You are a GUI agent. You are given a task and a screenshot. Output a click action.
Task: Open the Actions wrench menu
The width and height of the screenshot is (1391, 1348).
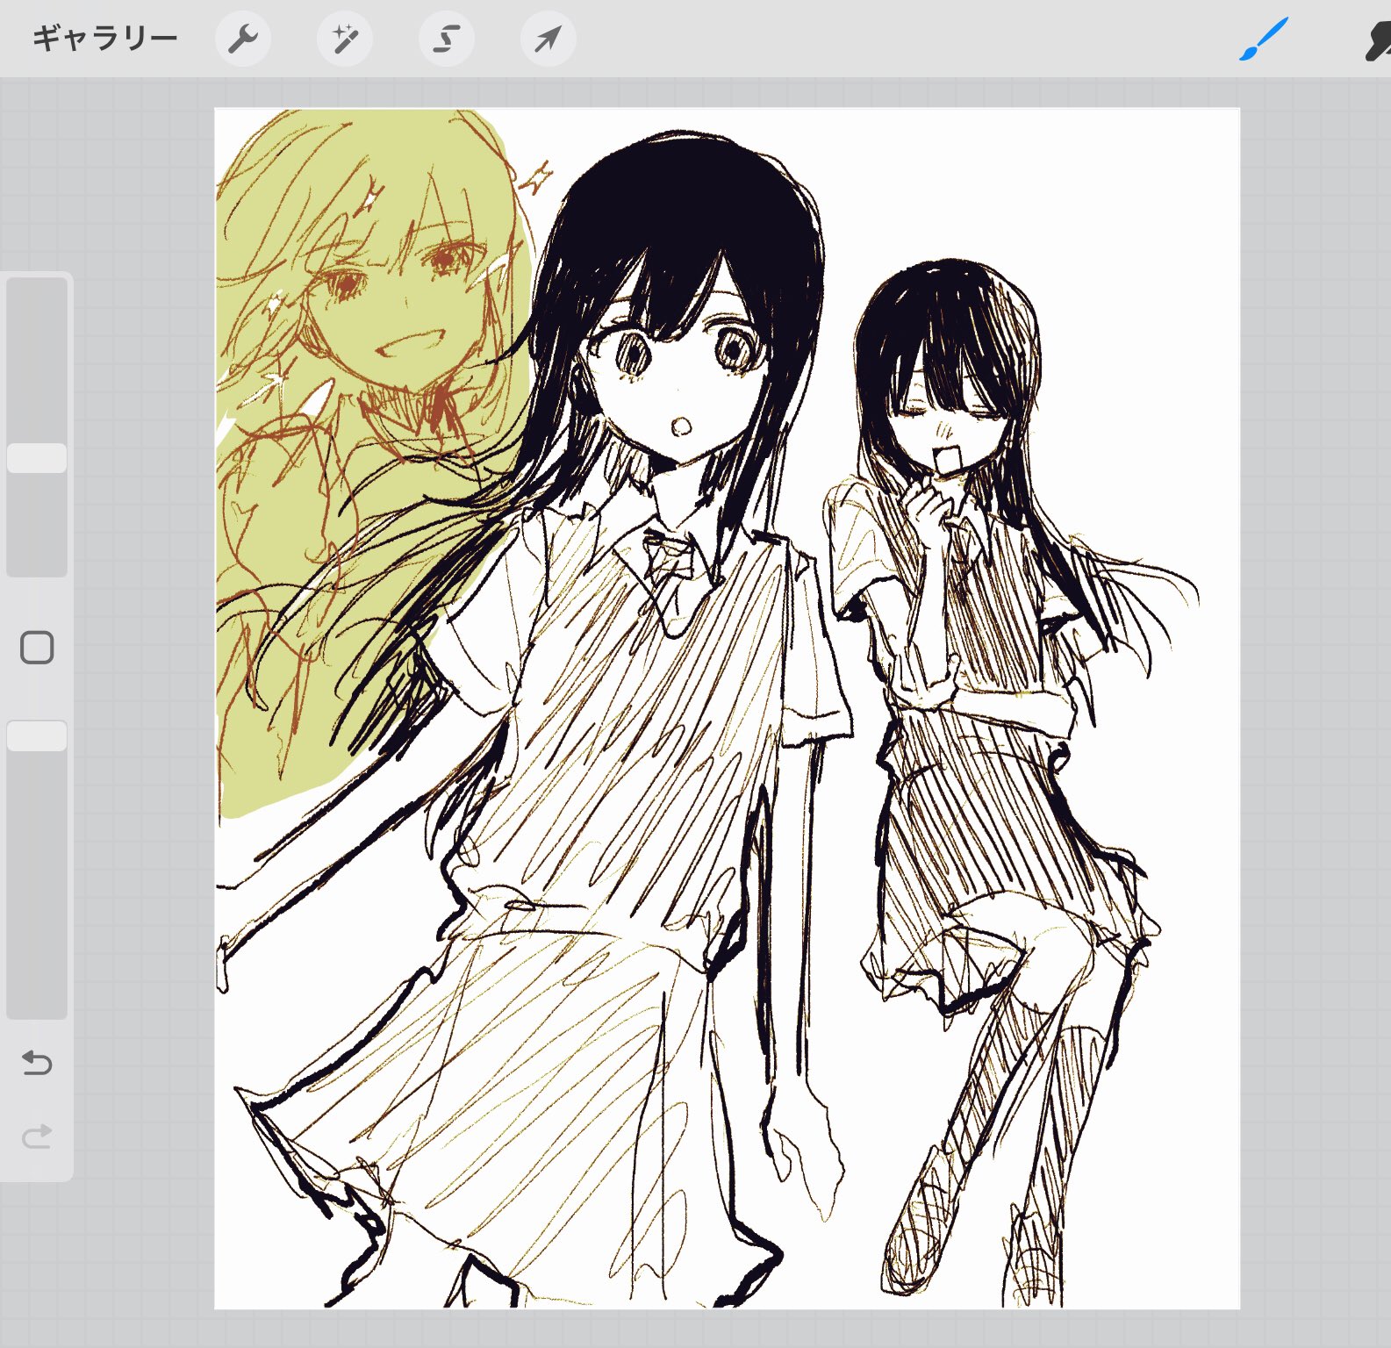242,39
